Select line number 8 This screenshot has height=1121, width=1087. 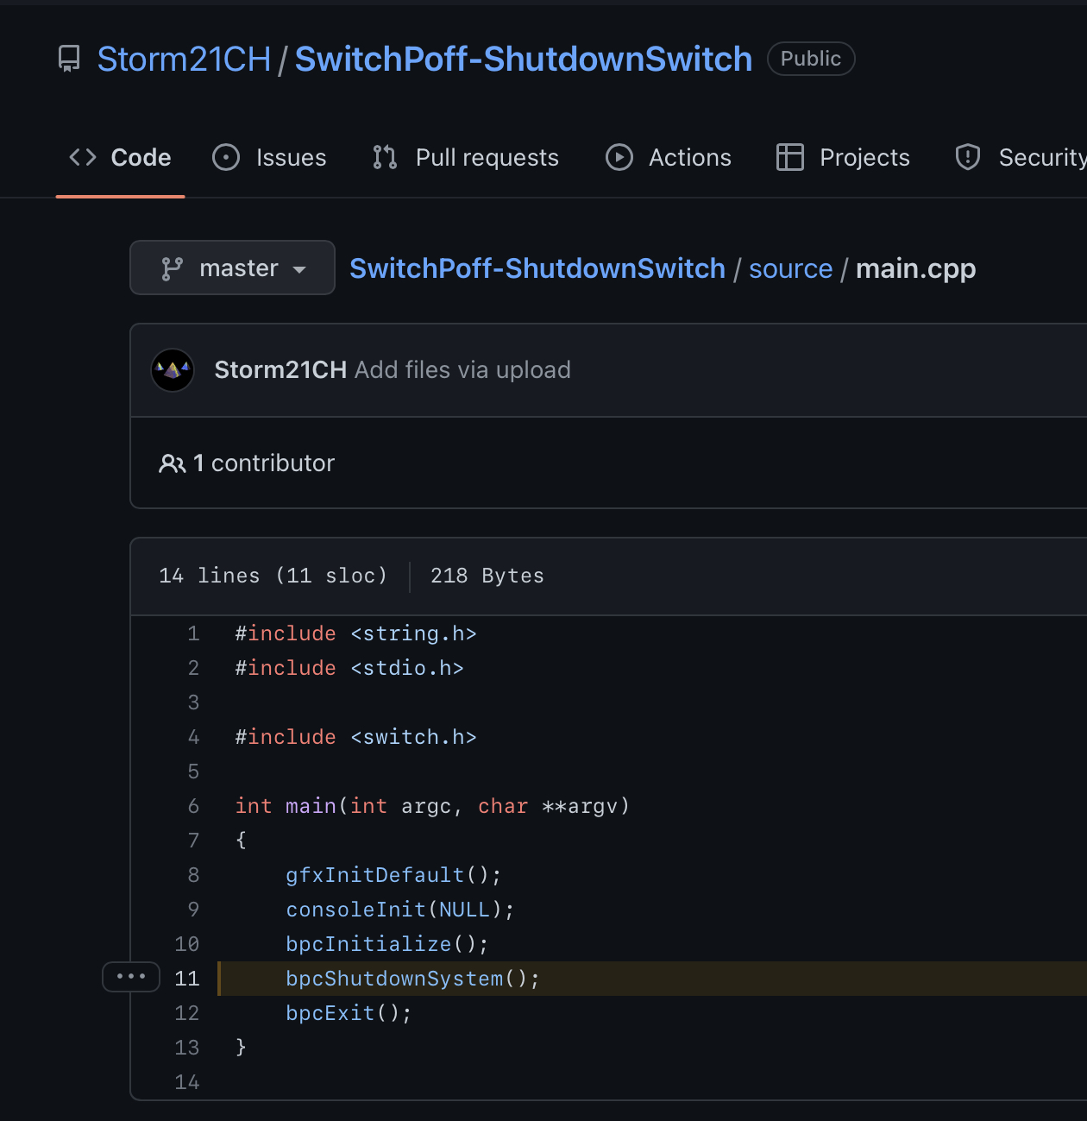coord(193,875)
